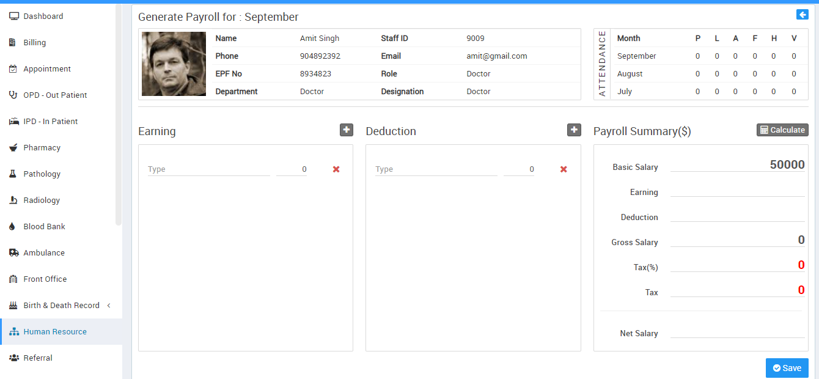Save the payroll with Save button
The width and height of the screenshot is (819, 379).
pos(787,368)
